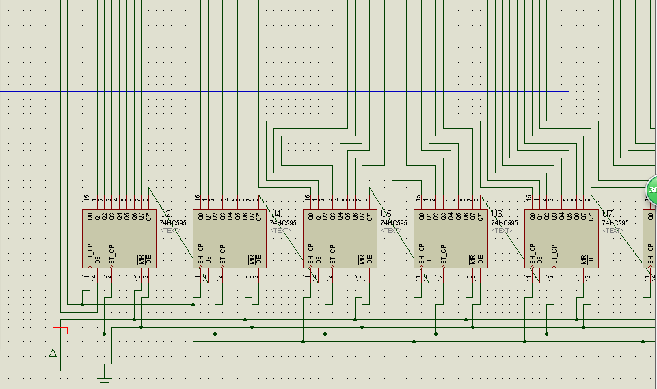Viewport: 657px width, 389px height.
Task: Click the <TEXT> placeholder beside U6
Action: (502, 231)
